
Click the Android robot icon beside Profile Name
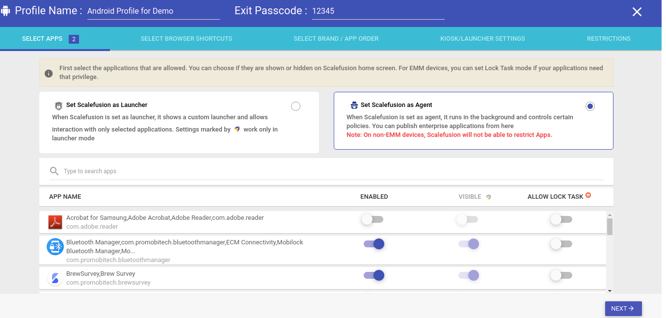(6, 10)
